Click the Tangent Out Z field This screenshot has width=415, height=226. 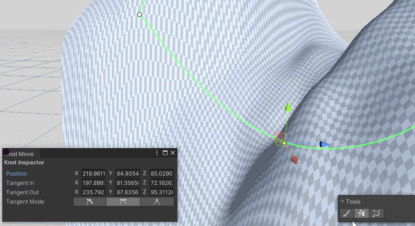pos(162,192)
